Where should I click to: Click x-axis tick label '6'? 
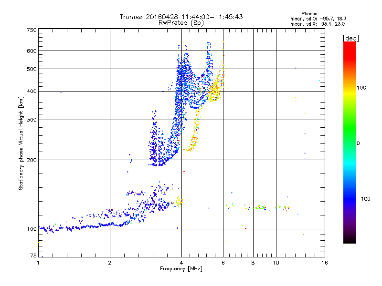(223, 263)
